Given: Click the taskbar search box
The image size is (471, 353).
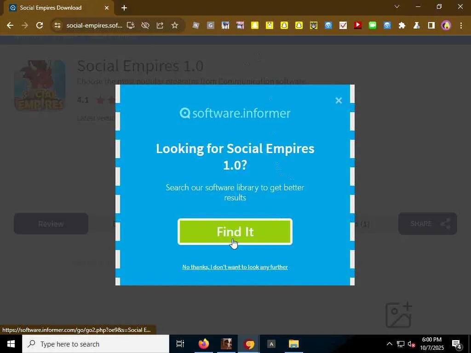Looking at the screenshot, I should coord(96,344).
